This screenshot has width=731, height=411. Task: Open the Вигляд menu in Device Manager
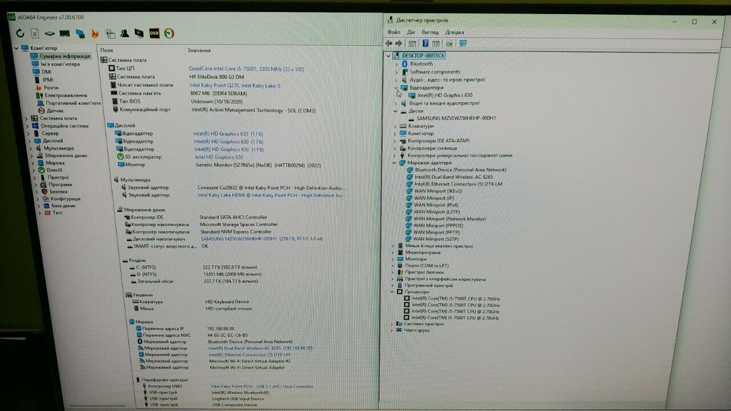pos(430,33)
